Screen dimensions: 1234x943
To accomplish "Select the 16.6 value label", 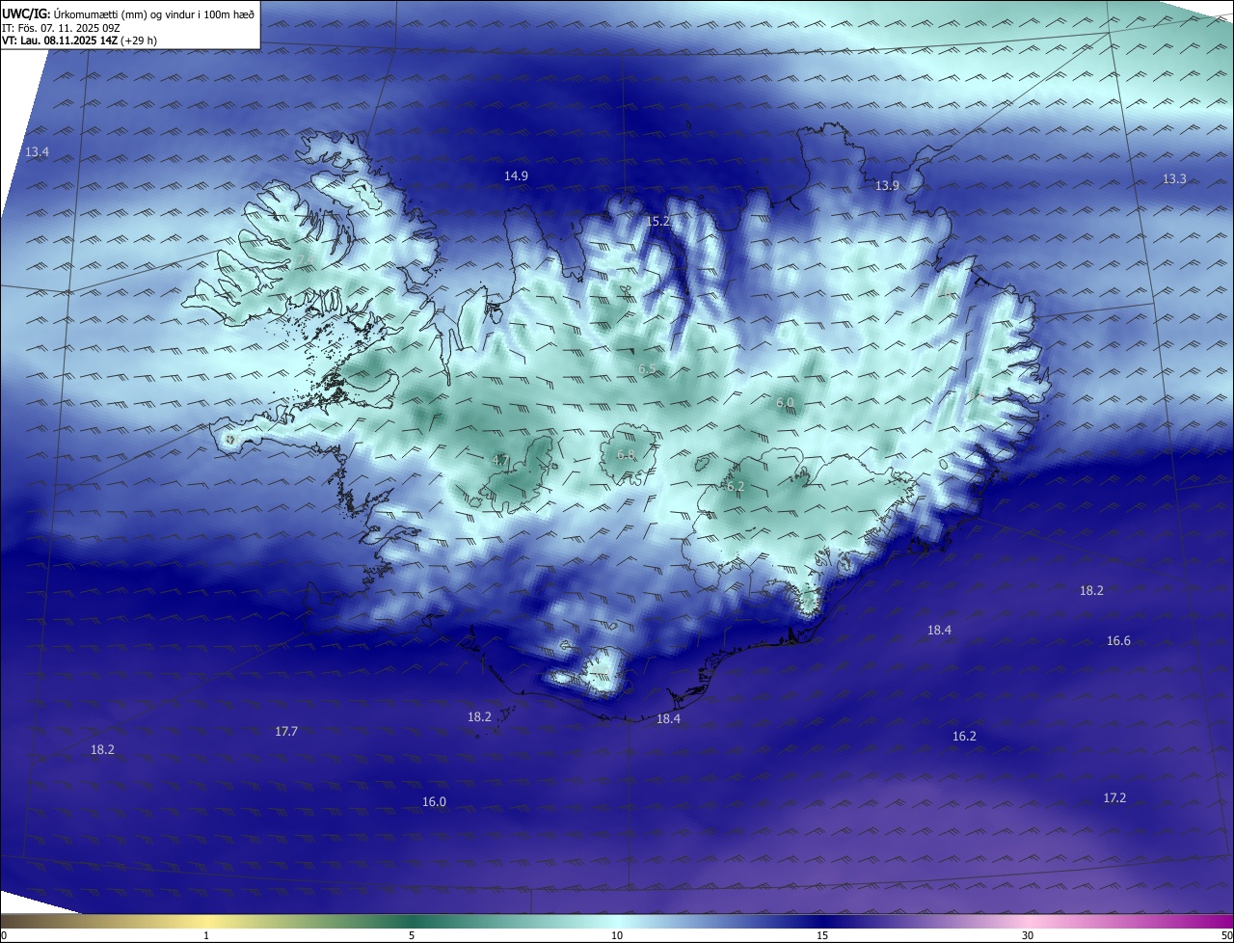I will 1118,640.
